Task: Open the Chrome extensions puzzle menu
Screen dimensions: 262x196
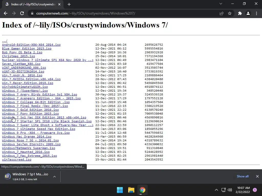Action: [x=240, y=13]
